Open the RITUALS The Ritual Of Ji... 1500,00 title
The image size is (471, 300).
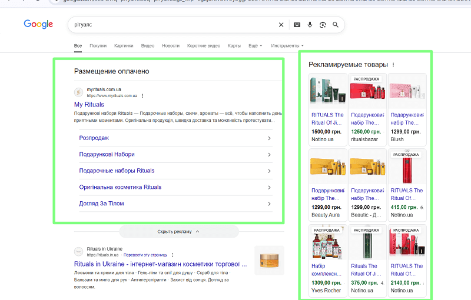pyautogui.click(x=327, y=119)
